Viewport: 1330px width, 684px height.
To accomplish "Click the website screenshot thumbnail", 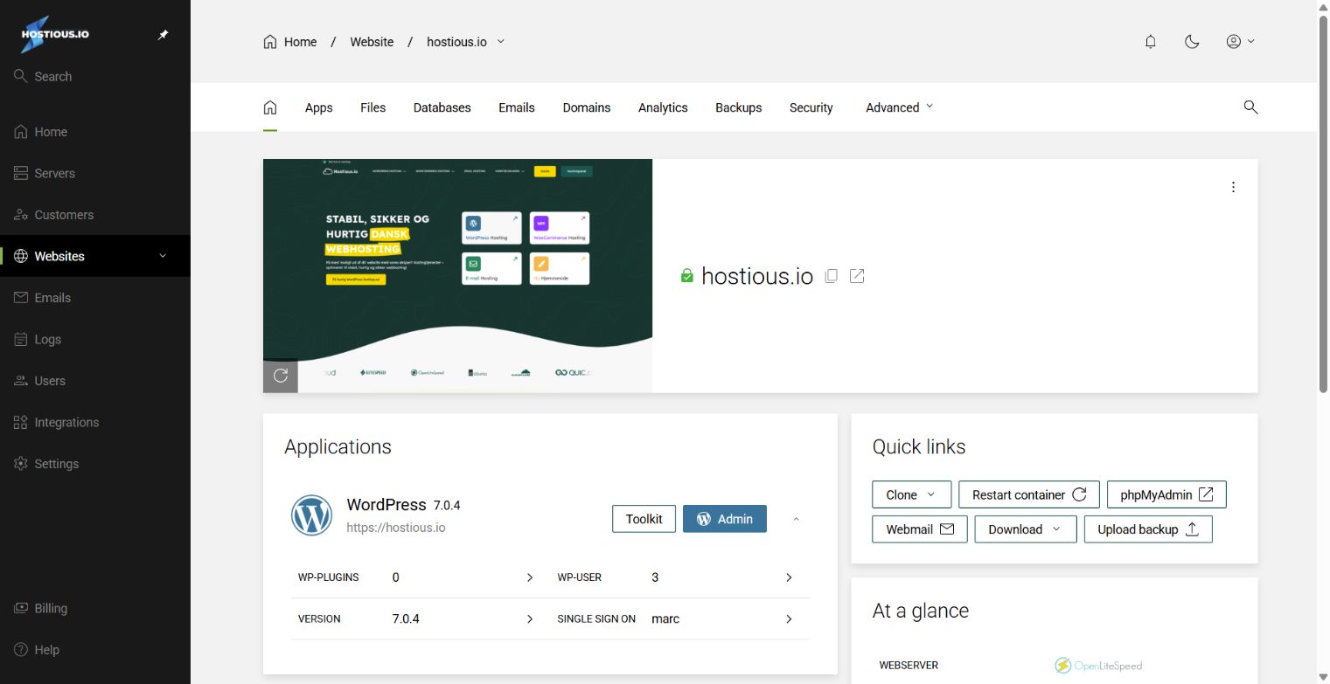I will 457,275.
